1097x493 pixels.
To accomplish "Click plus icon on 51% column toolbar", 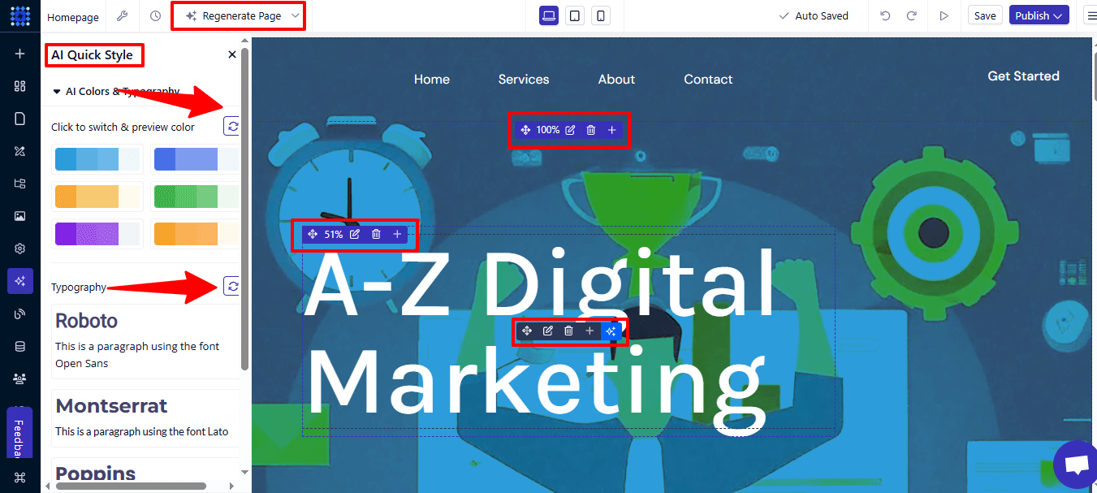I will [397, 234].
